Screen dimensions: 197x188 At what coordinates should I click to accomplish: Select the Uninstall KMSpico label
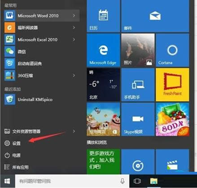pos(35,99)
